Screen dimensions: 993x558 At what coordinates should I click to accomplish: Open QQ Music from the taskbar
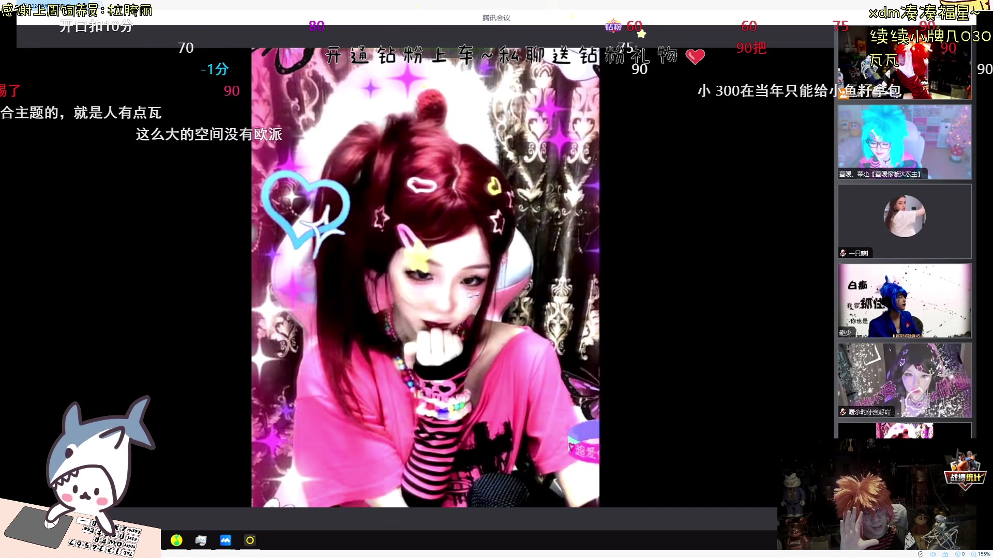(x=176, y=540)
